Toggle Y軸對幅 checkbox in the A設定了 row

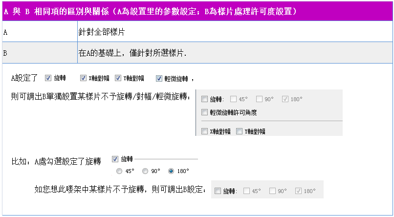pyautogui.click(x=118, y=78)
